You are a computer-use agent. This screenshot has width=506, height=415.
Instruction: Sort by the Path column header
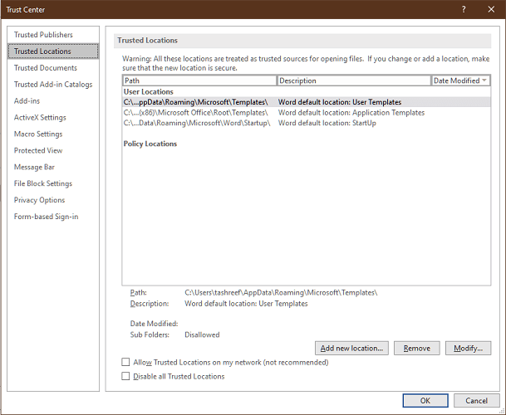(199, 81)
